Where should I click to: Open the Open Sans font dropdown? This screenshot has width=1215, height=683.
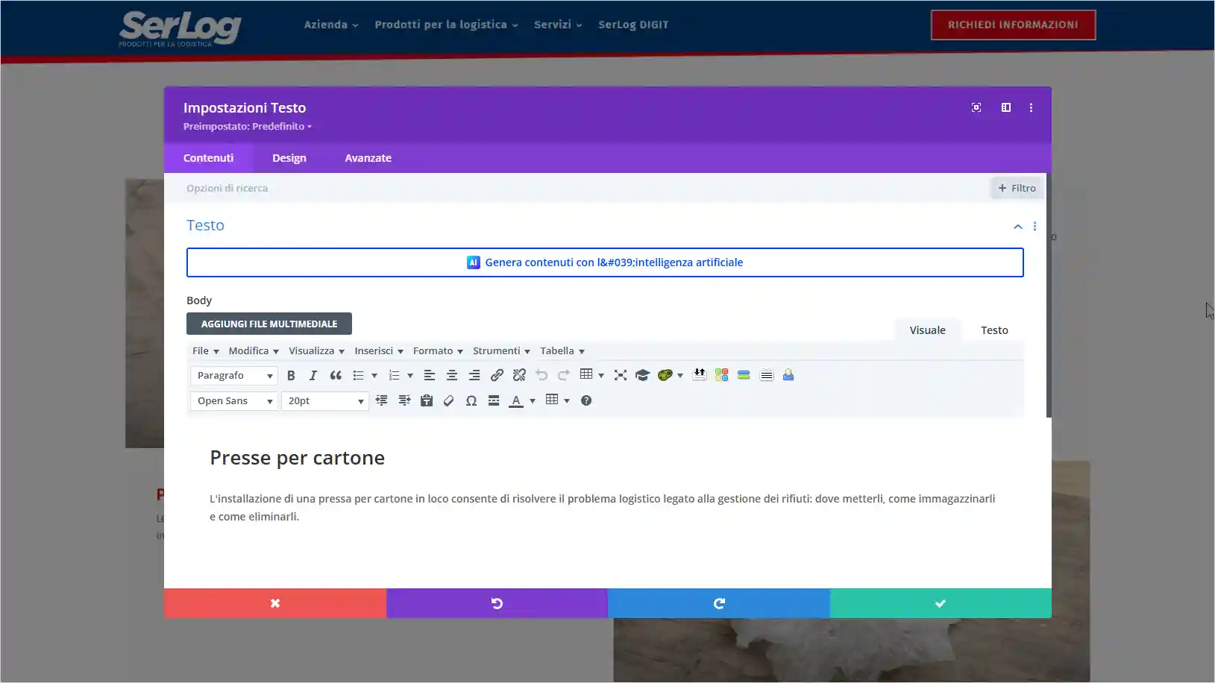(x=233, y=401)
